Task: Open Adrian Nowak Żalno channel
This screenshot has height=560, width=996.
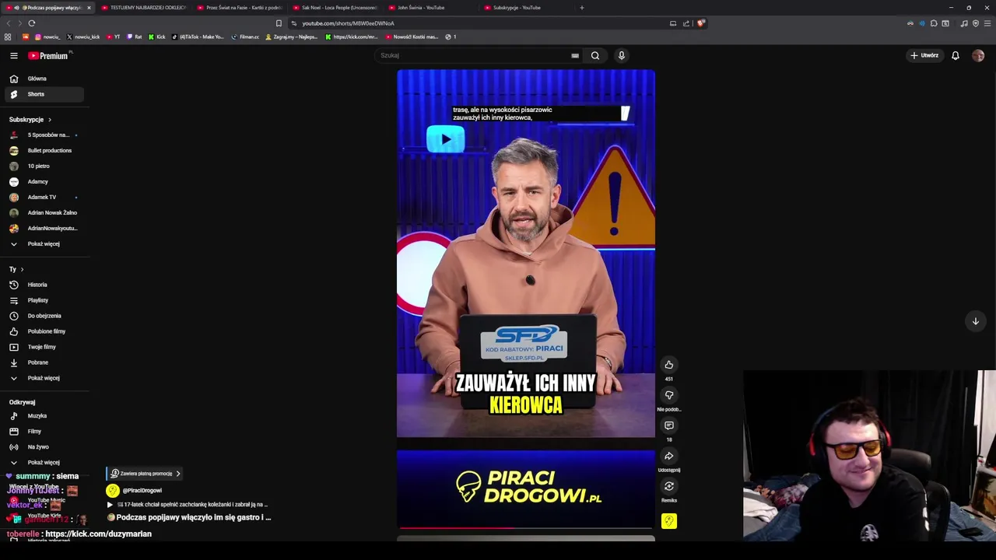Action: click(44, 212)
